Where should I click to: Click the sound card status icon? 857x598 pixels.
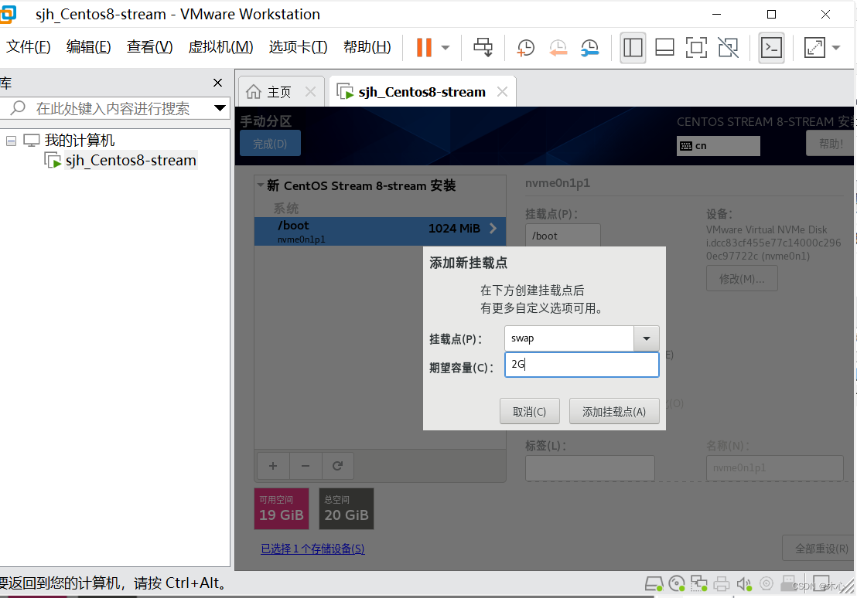744,584
